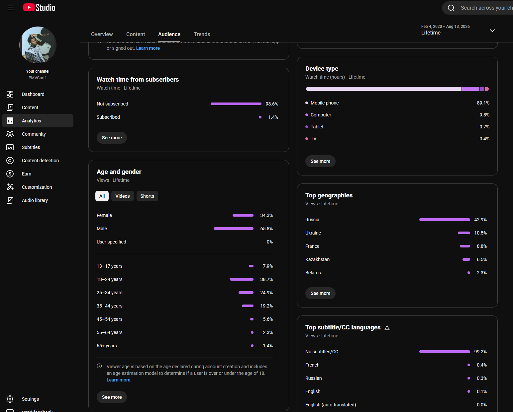Click the search magnifier icon
Viewport: 513px width, 412px height.
[x=451, y=8]
